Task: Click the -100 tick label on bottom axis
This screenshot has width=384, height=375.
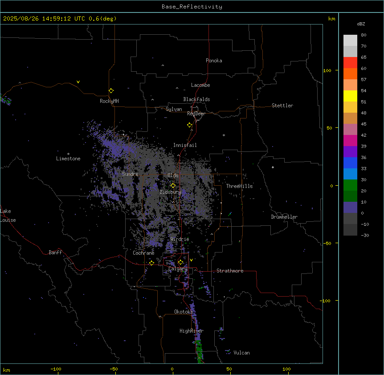Action: click(56, 369)
